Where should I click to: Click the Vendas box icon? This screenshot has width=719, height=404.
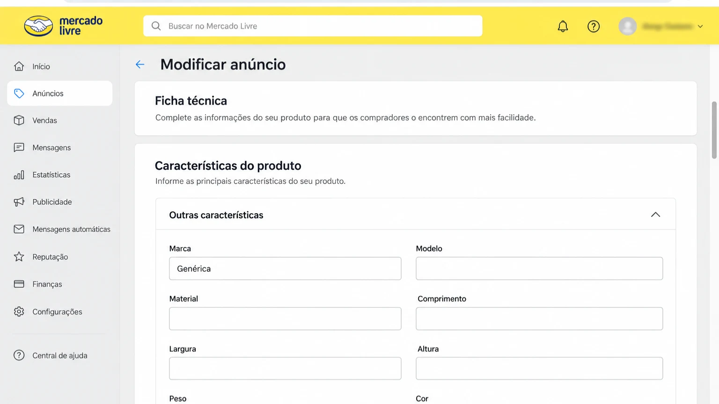pyautogui.click(x=19, y=120)
